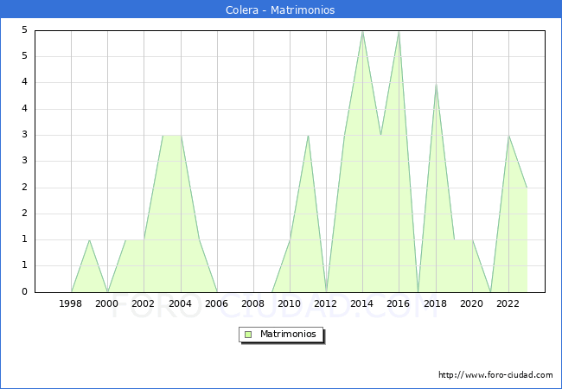The image size is (562, 389).
Task: Click the 0 value on y-axis
Action: point(26,292)
